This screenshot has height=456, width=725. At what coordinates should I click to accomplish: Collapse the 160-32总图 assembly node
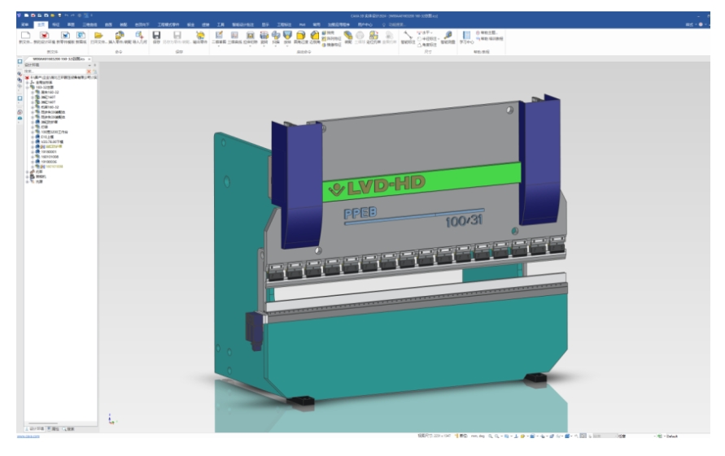coord(28,87)
